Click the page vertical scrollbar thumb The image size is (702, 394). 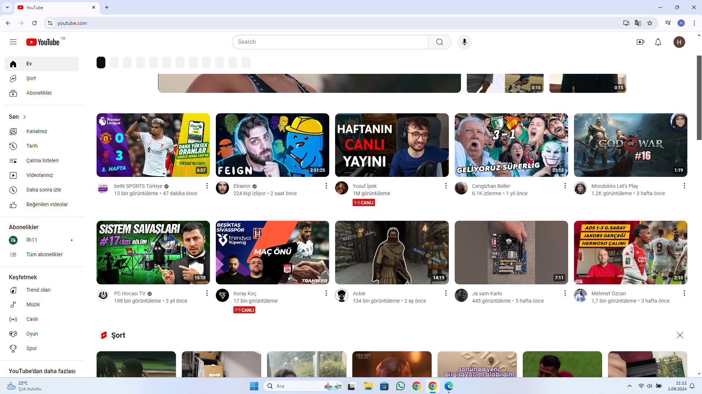(x=699, y=98)
